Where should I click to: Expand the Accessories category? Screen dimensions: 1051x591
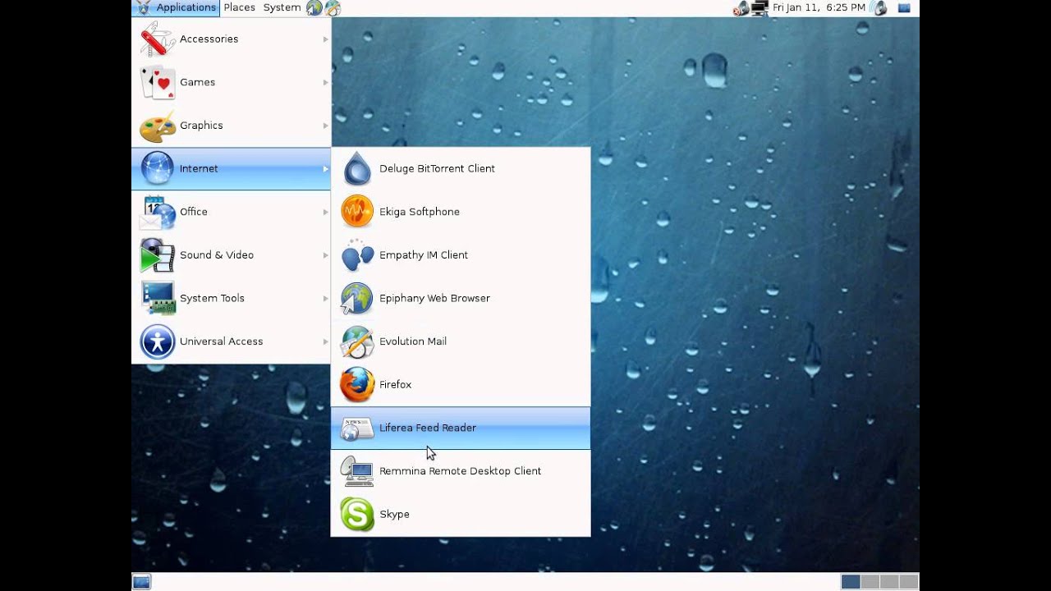tap(232, 39)
